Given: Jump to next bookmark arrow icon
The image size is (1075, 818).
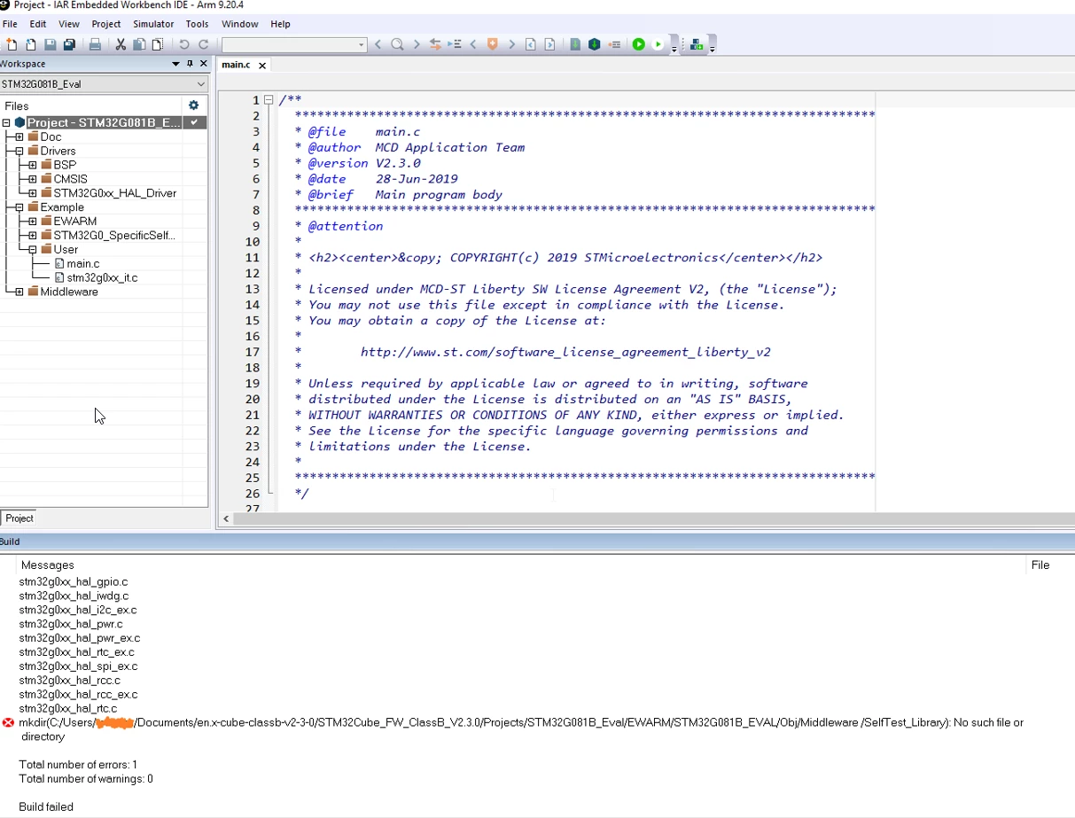Looking at the screenshot, I should pos(511,44).
